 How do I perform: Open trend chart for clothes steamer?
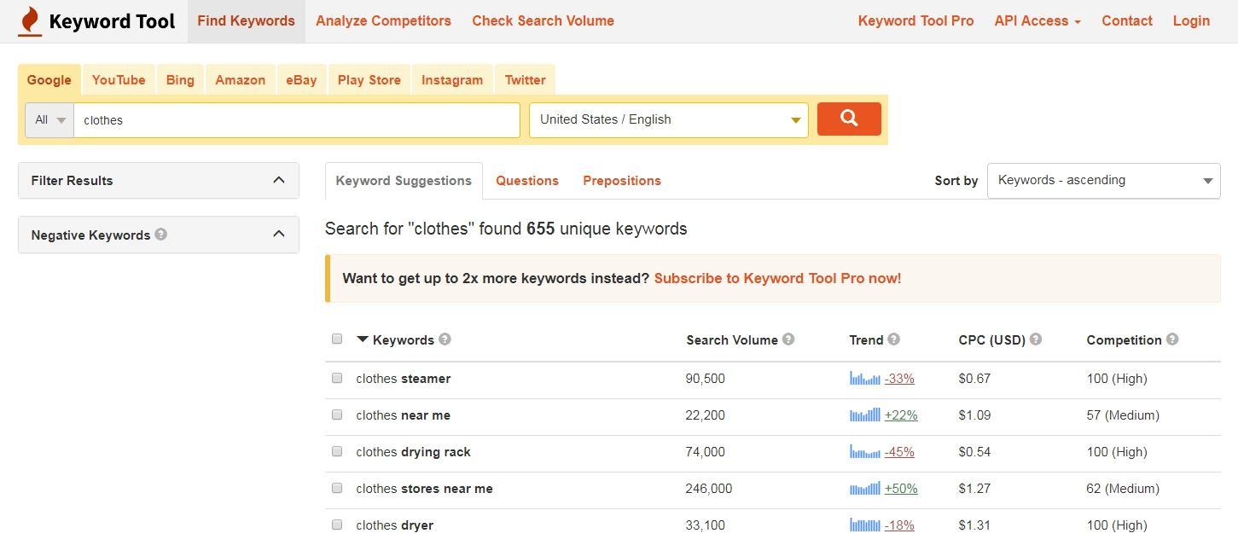click(x=864, y=378)
